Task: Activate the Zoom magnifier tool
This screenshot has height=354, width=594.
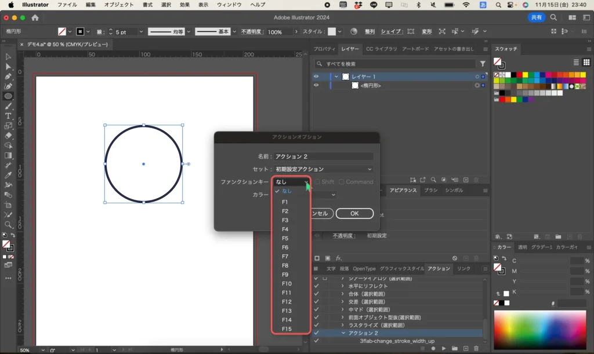Action: click(x=8, y=224)
